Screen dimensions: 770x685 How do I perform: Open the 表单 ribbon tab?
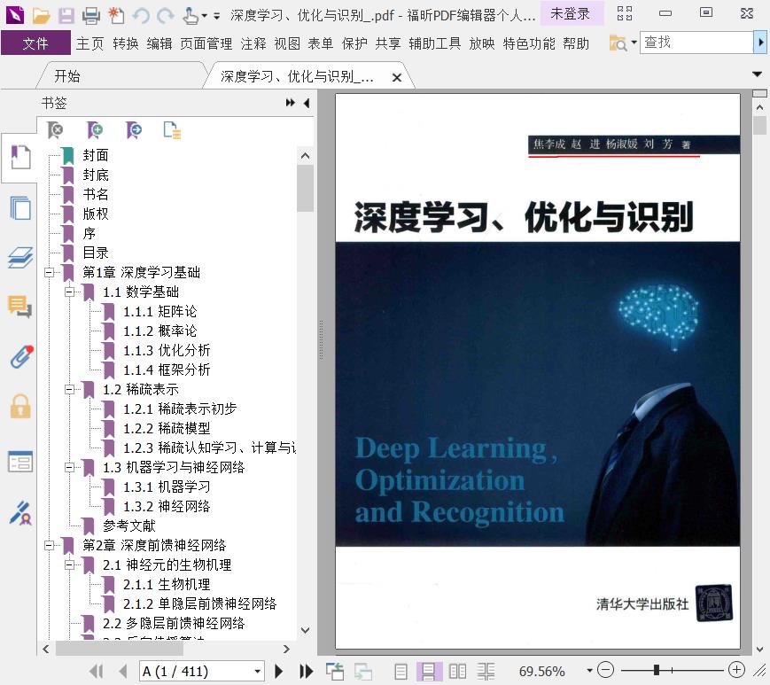(x=321, y=43)
